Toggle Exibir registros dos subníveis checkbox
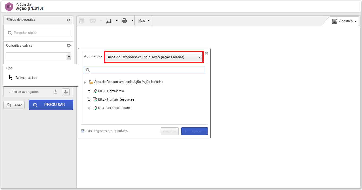 coord(83,131)
